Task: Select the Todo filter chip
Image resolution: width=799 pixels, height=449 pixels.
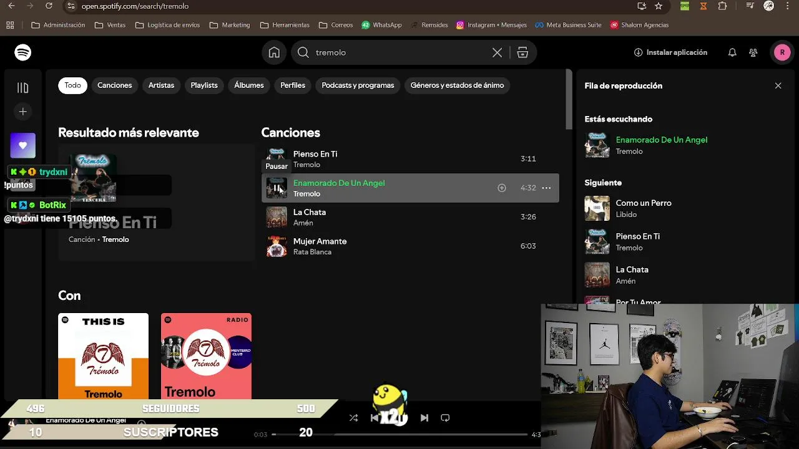Action: [72, 85]
